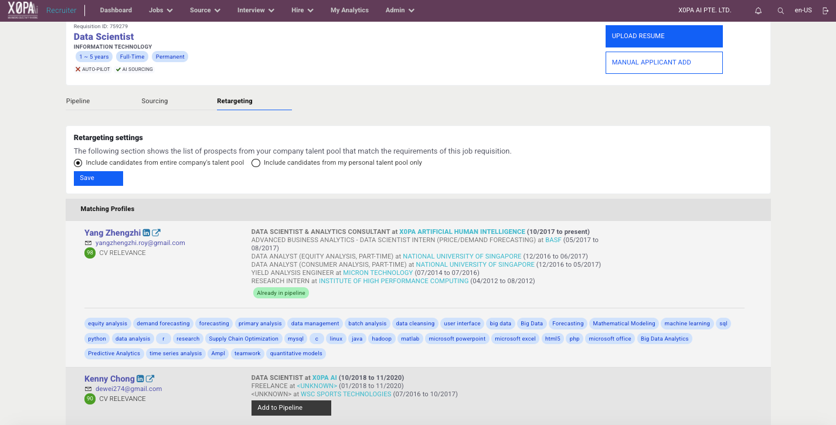The image size is (836, 425).
Task: Open My Analytics in the navbar
Action: click(x=349, y=11)
